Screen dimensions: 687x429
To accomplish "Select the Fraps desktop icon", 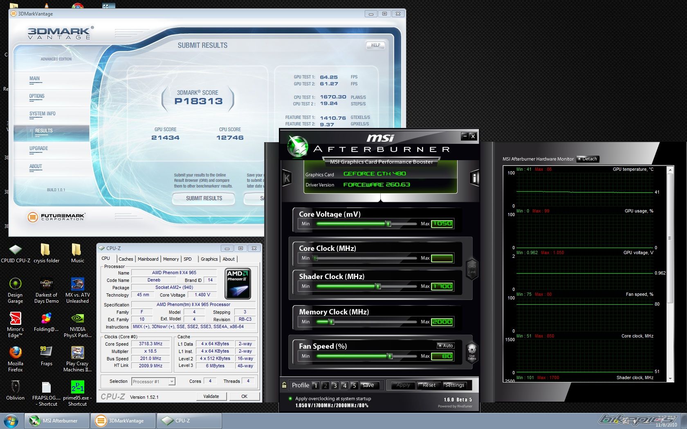I will coord(46,353).
